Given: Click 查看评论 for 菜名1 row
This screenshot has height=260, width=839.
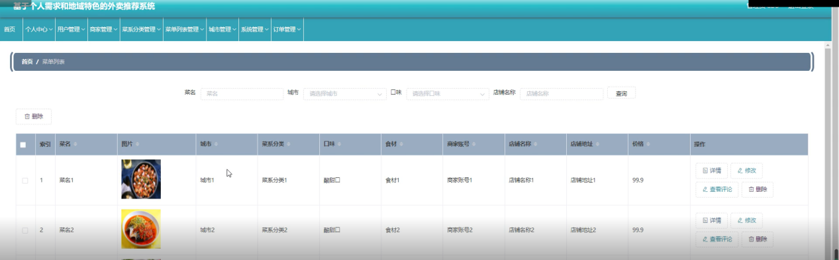Looking at the screenshot, I should 717,189.
